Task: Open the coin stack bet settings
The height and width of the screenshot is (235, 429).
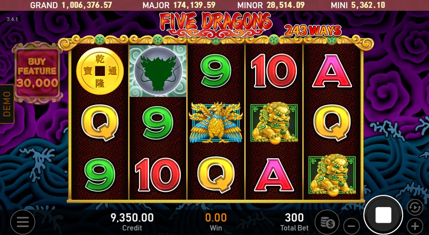Action: coord(327,222)
